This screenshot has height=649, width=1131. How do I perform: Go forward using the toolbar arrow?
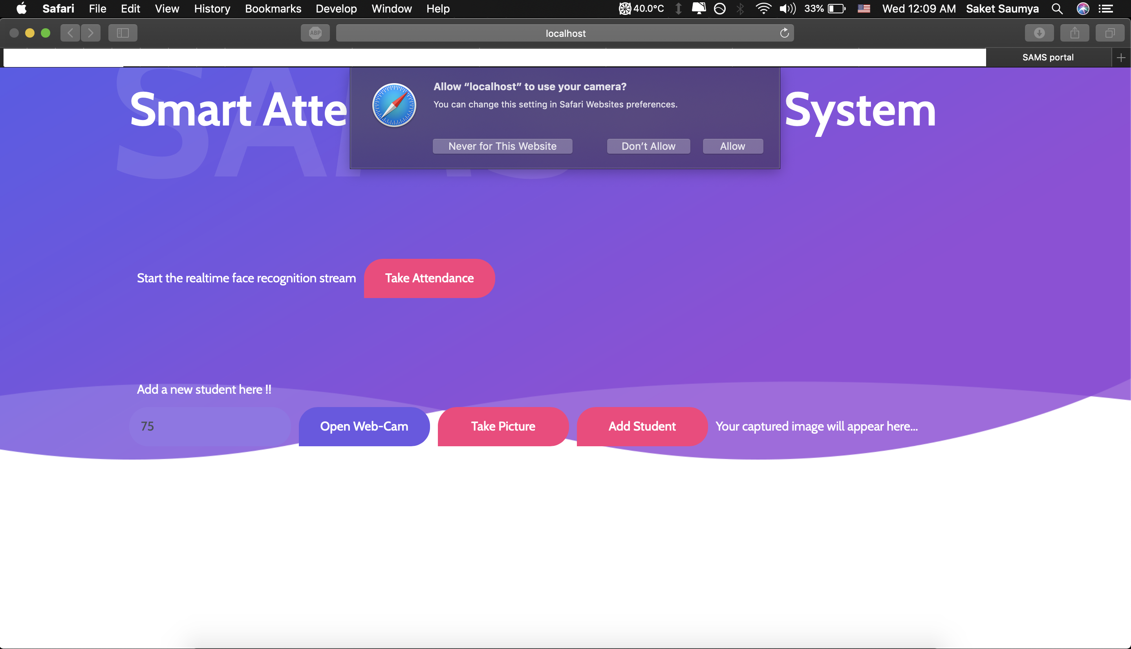click(x=91, y=33)
